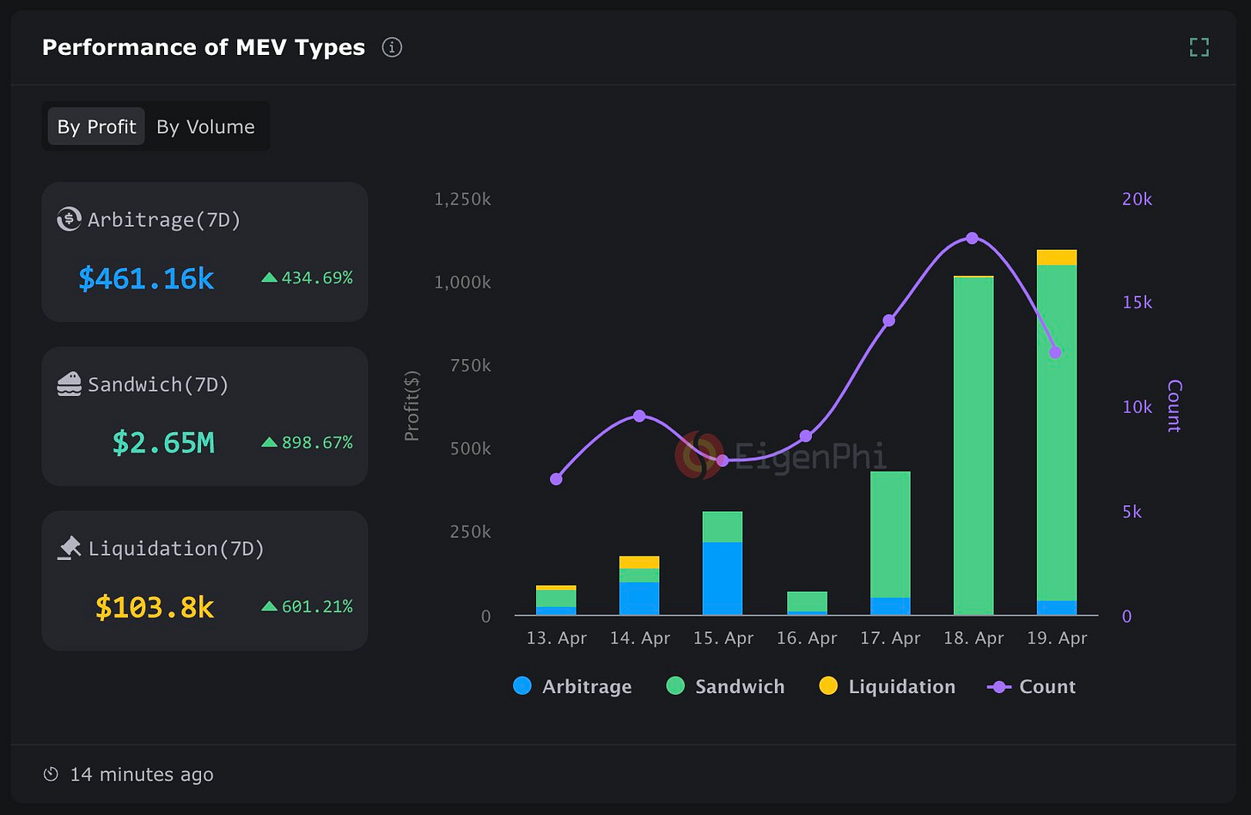Click the Sandwich card icon
Screen dimensions: 1251x815
click(x=69, y=384)
